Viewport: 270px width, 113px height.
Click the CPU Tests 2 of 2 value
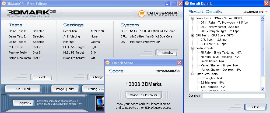coord(37,47)
